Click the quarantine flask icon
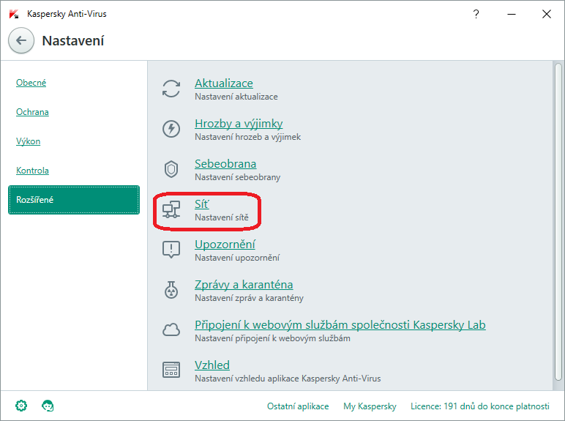The height and width of the screenshot is (421, 565). [x=171, y=290]
